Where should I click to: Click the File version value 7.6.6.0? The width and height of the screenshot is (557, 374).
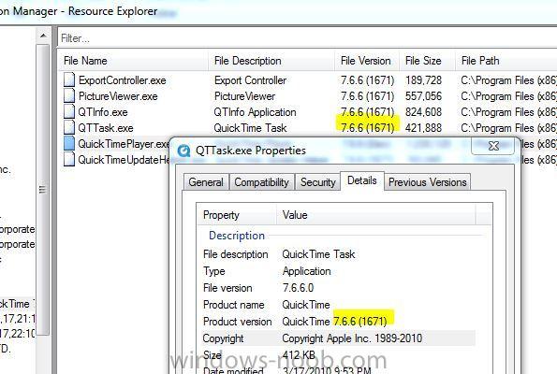298,288
